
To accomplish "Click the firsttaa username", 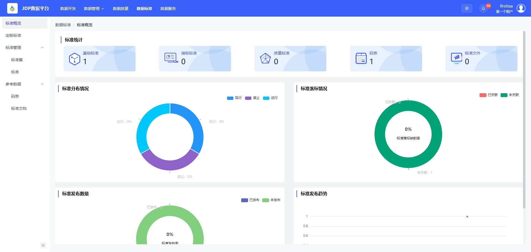I will pos(506,6).
